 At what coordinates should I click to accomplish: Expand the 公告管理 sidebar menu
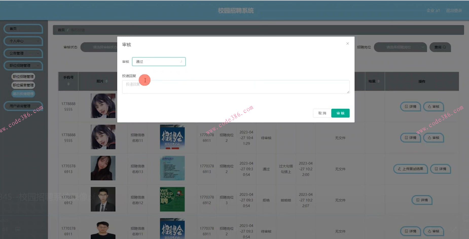click(23, 53)
